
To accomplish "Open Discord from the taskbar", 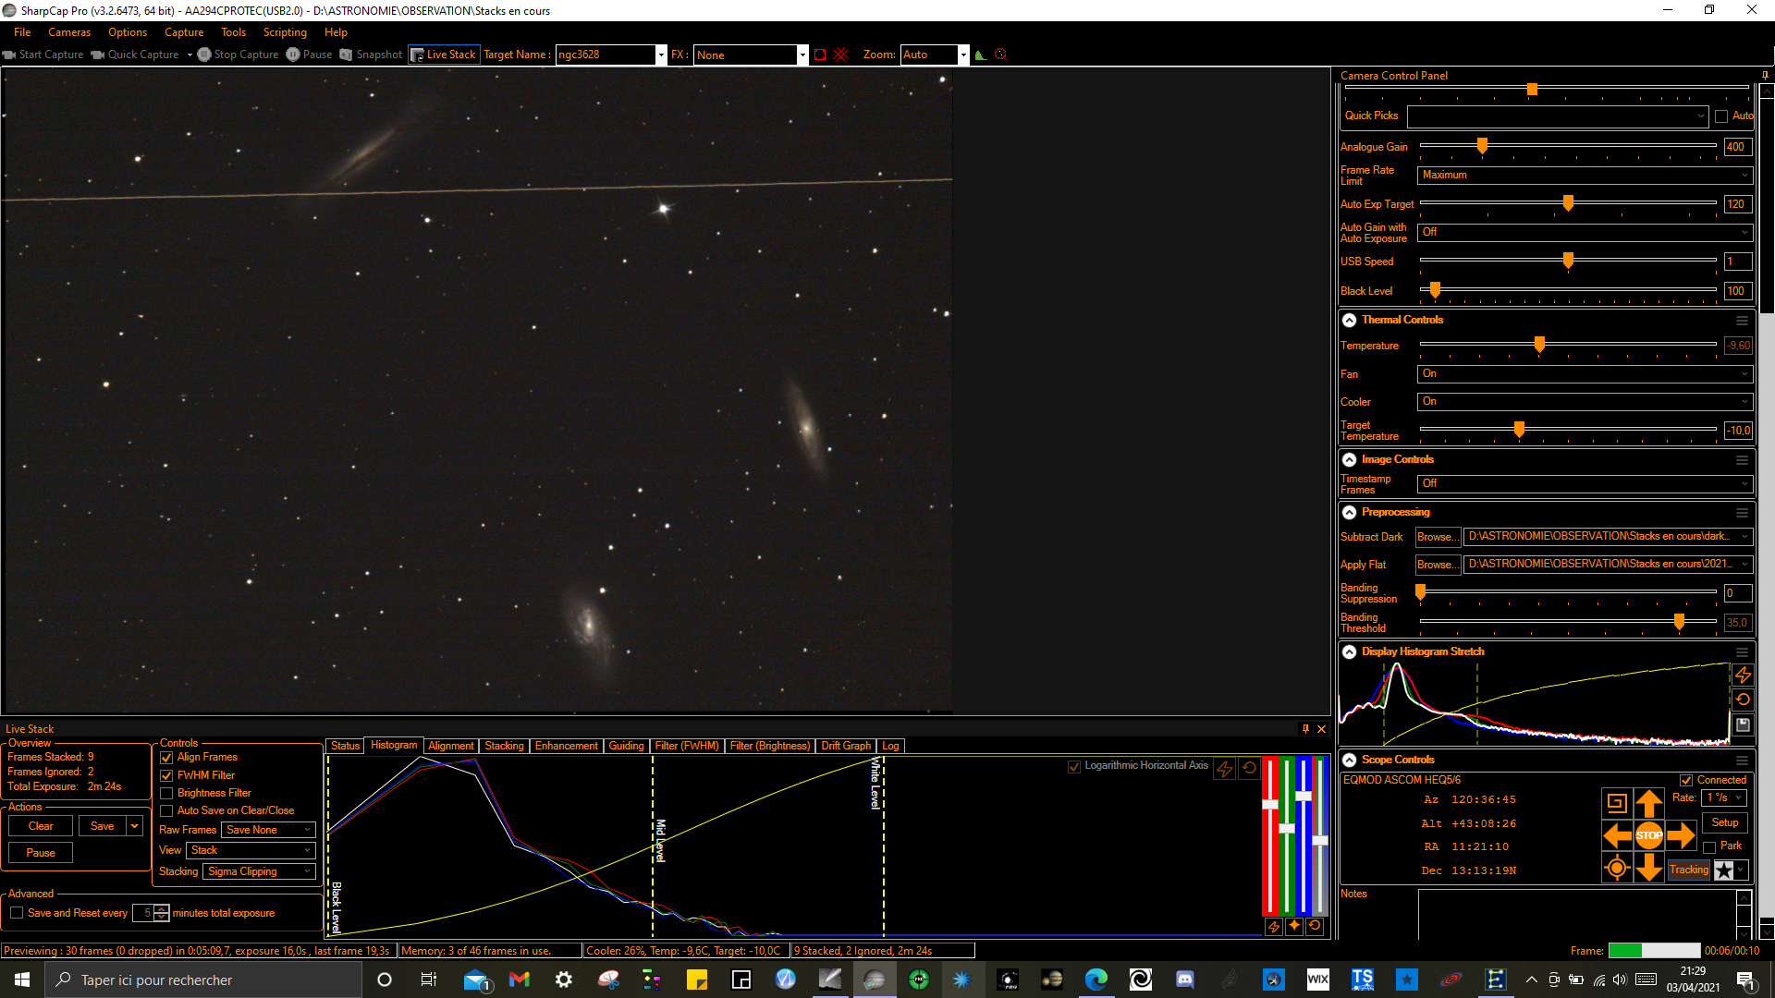I will [x=1185, y=980].
